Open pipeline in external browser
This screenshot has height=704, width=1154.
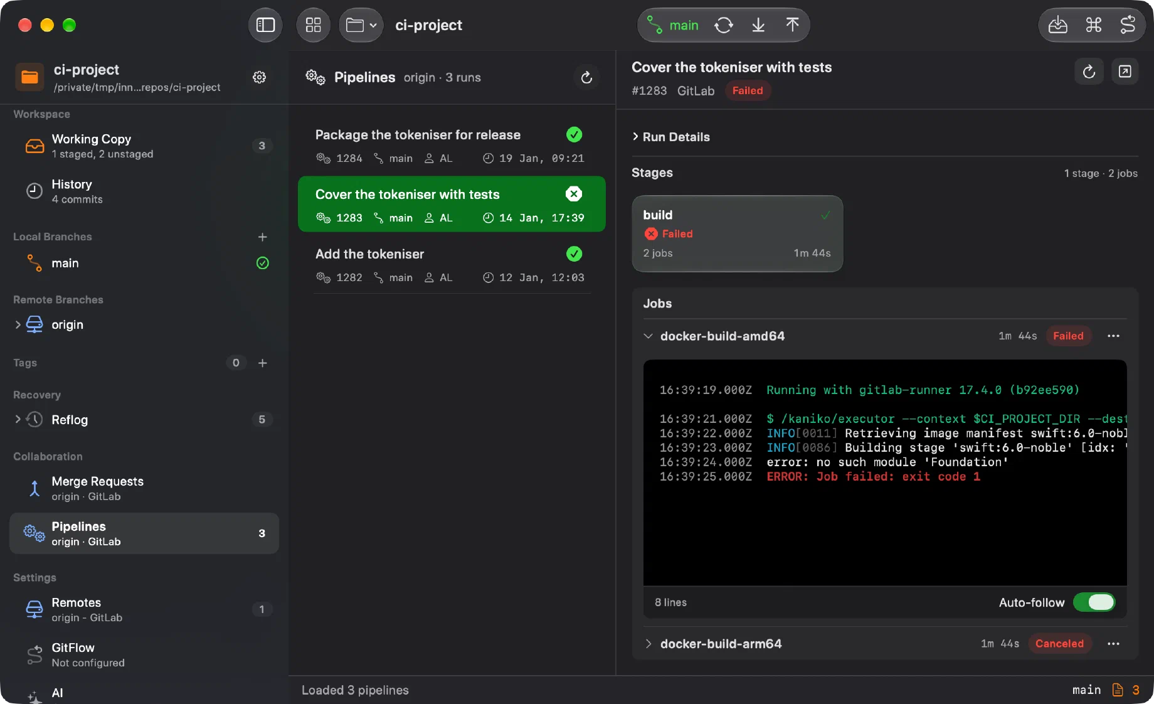coord(1125,72)
